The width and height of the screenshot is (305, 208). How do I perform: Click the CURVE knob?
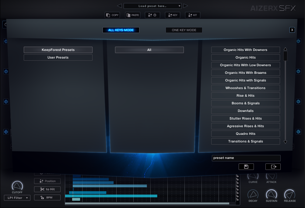253,176
